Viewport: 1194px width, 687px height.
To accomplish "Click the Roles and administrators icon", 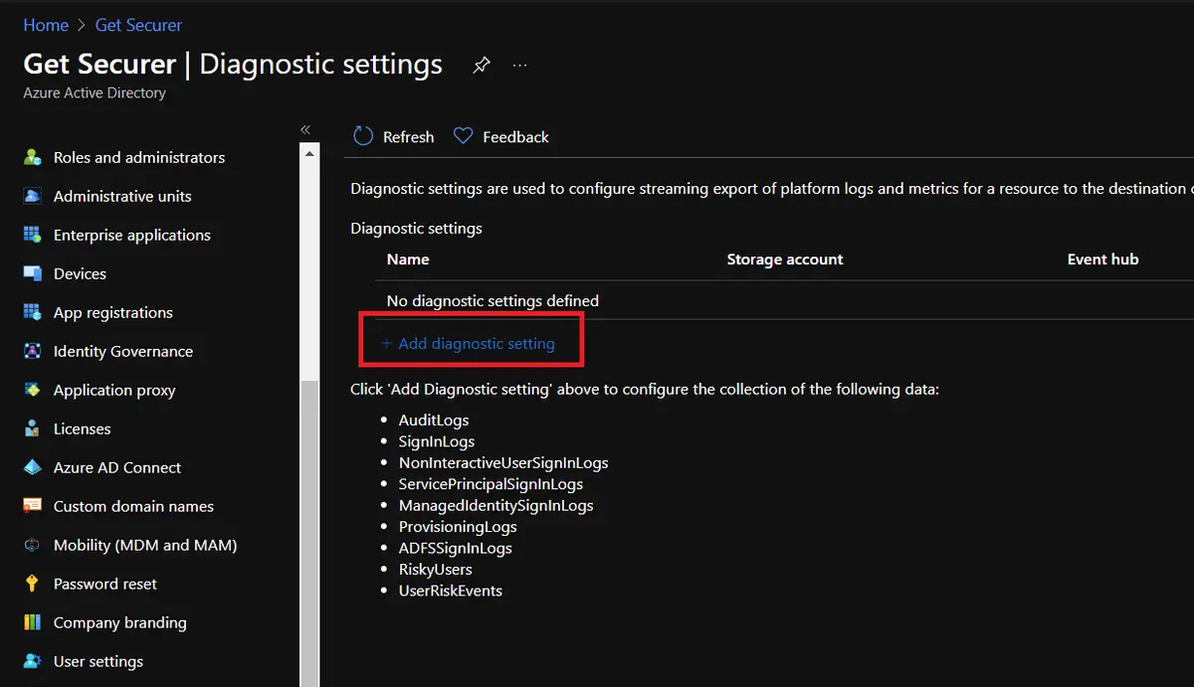I will click(33, 157).
